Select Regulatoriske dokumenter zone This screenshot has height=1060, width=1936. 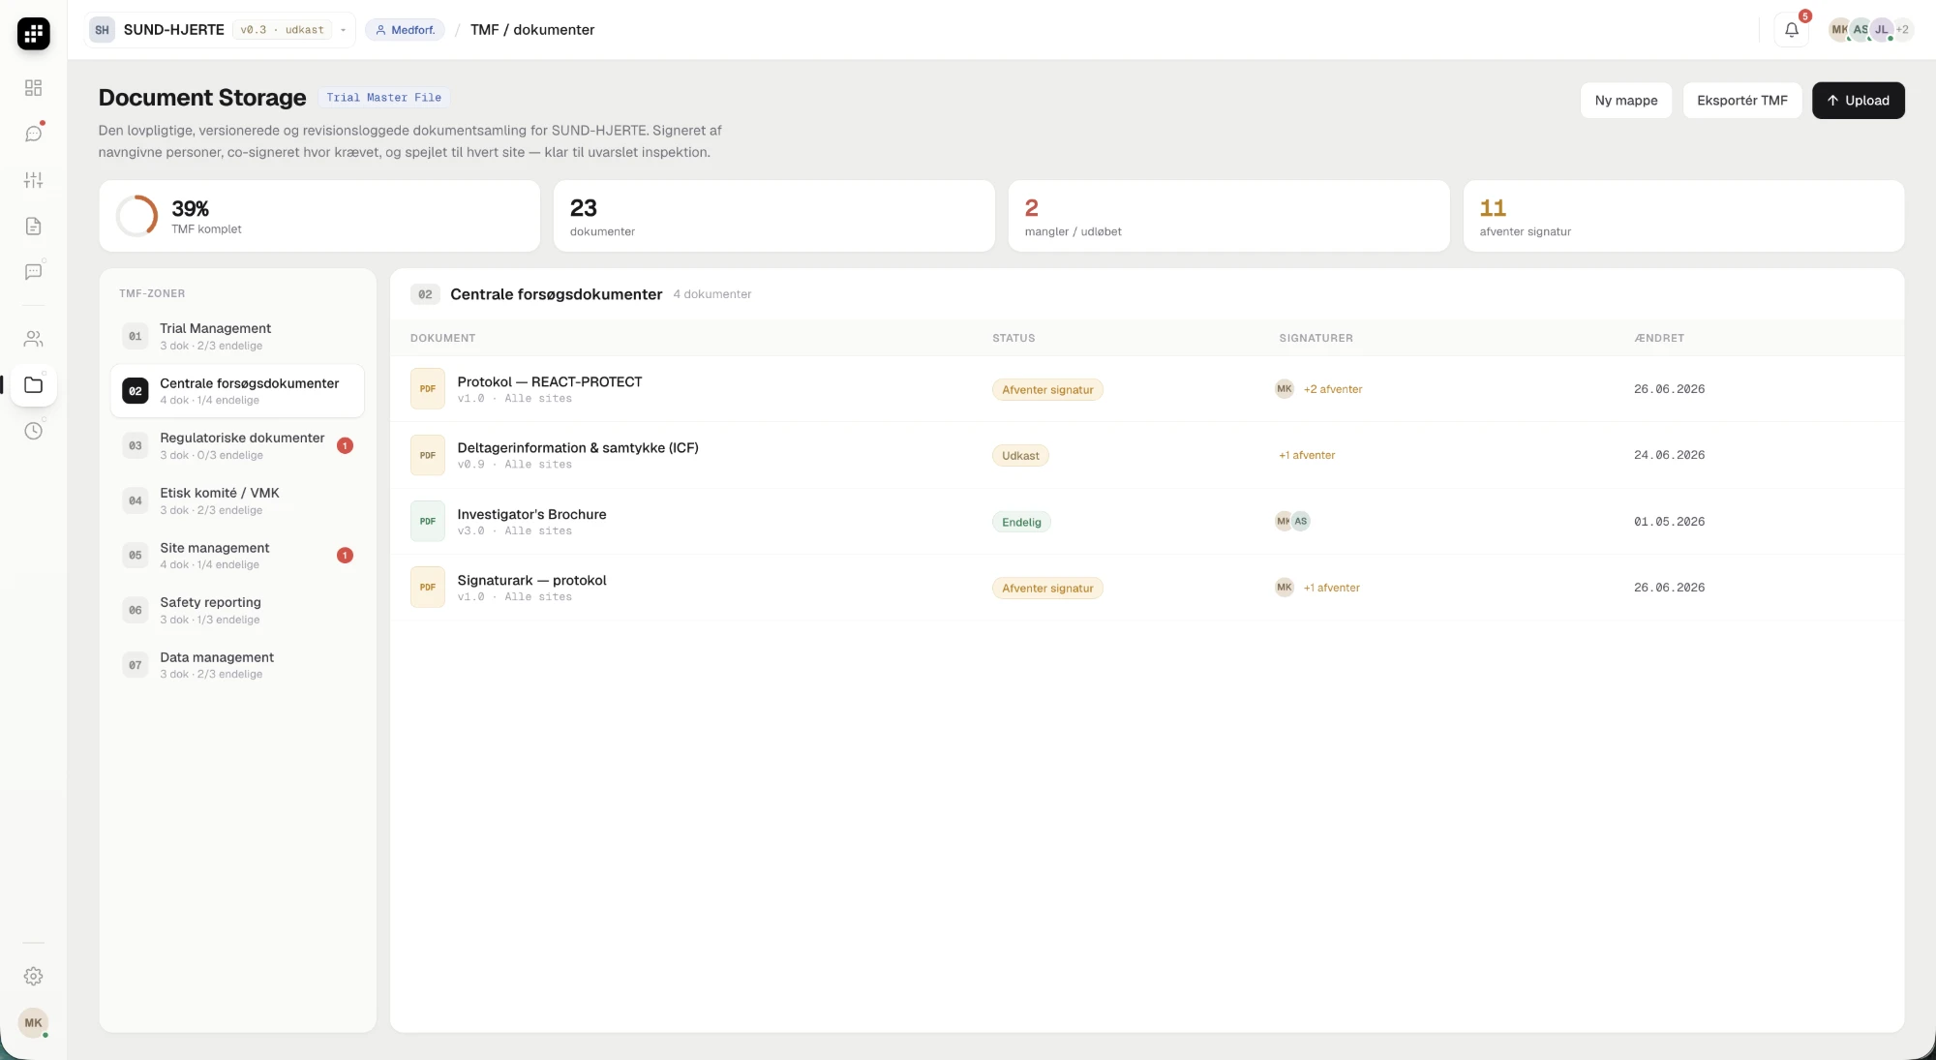click(237, 445)
